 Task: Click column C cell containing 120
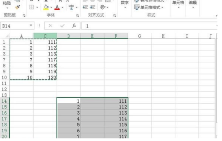click(x=45, y=77)
